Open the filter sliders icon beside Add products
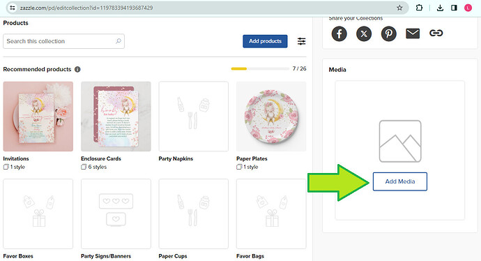The image size is (481, 261). pyautogui.click(x=302, y=41)
